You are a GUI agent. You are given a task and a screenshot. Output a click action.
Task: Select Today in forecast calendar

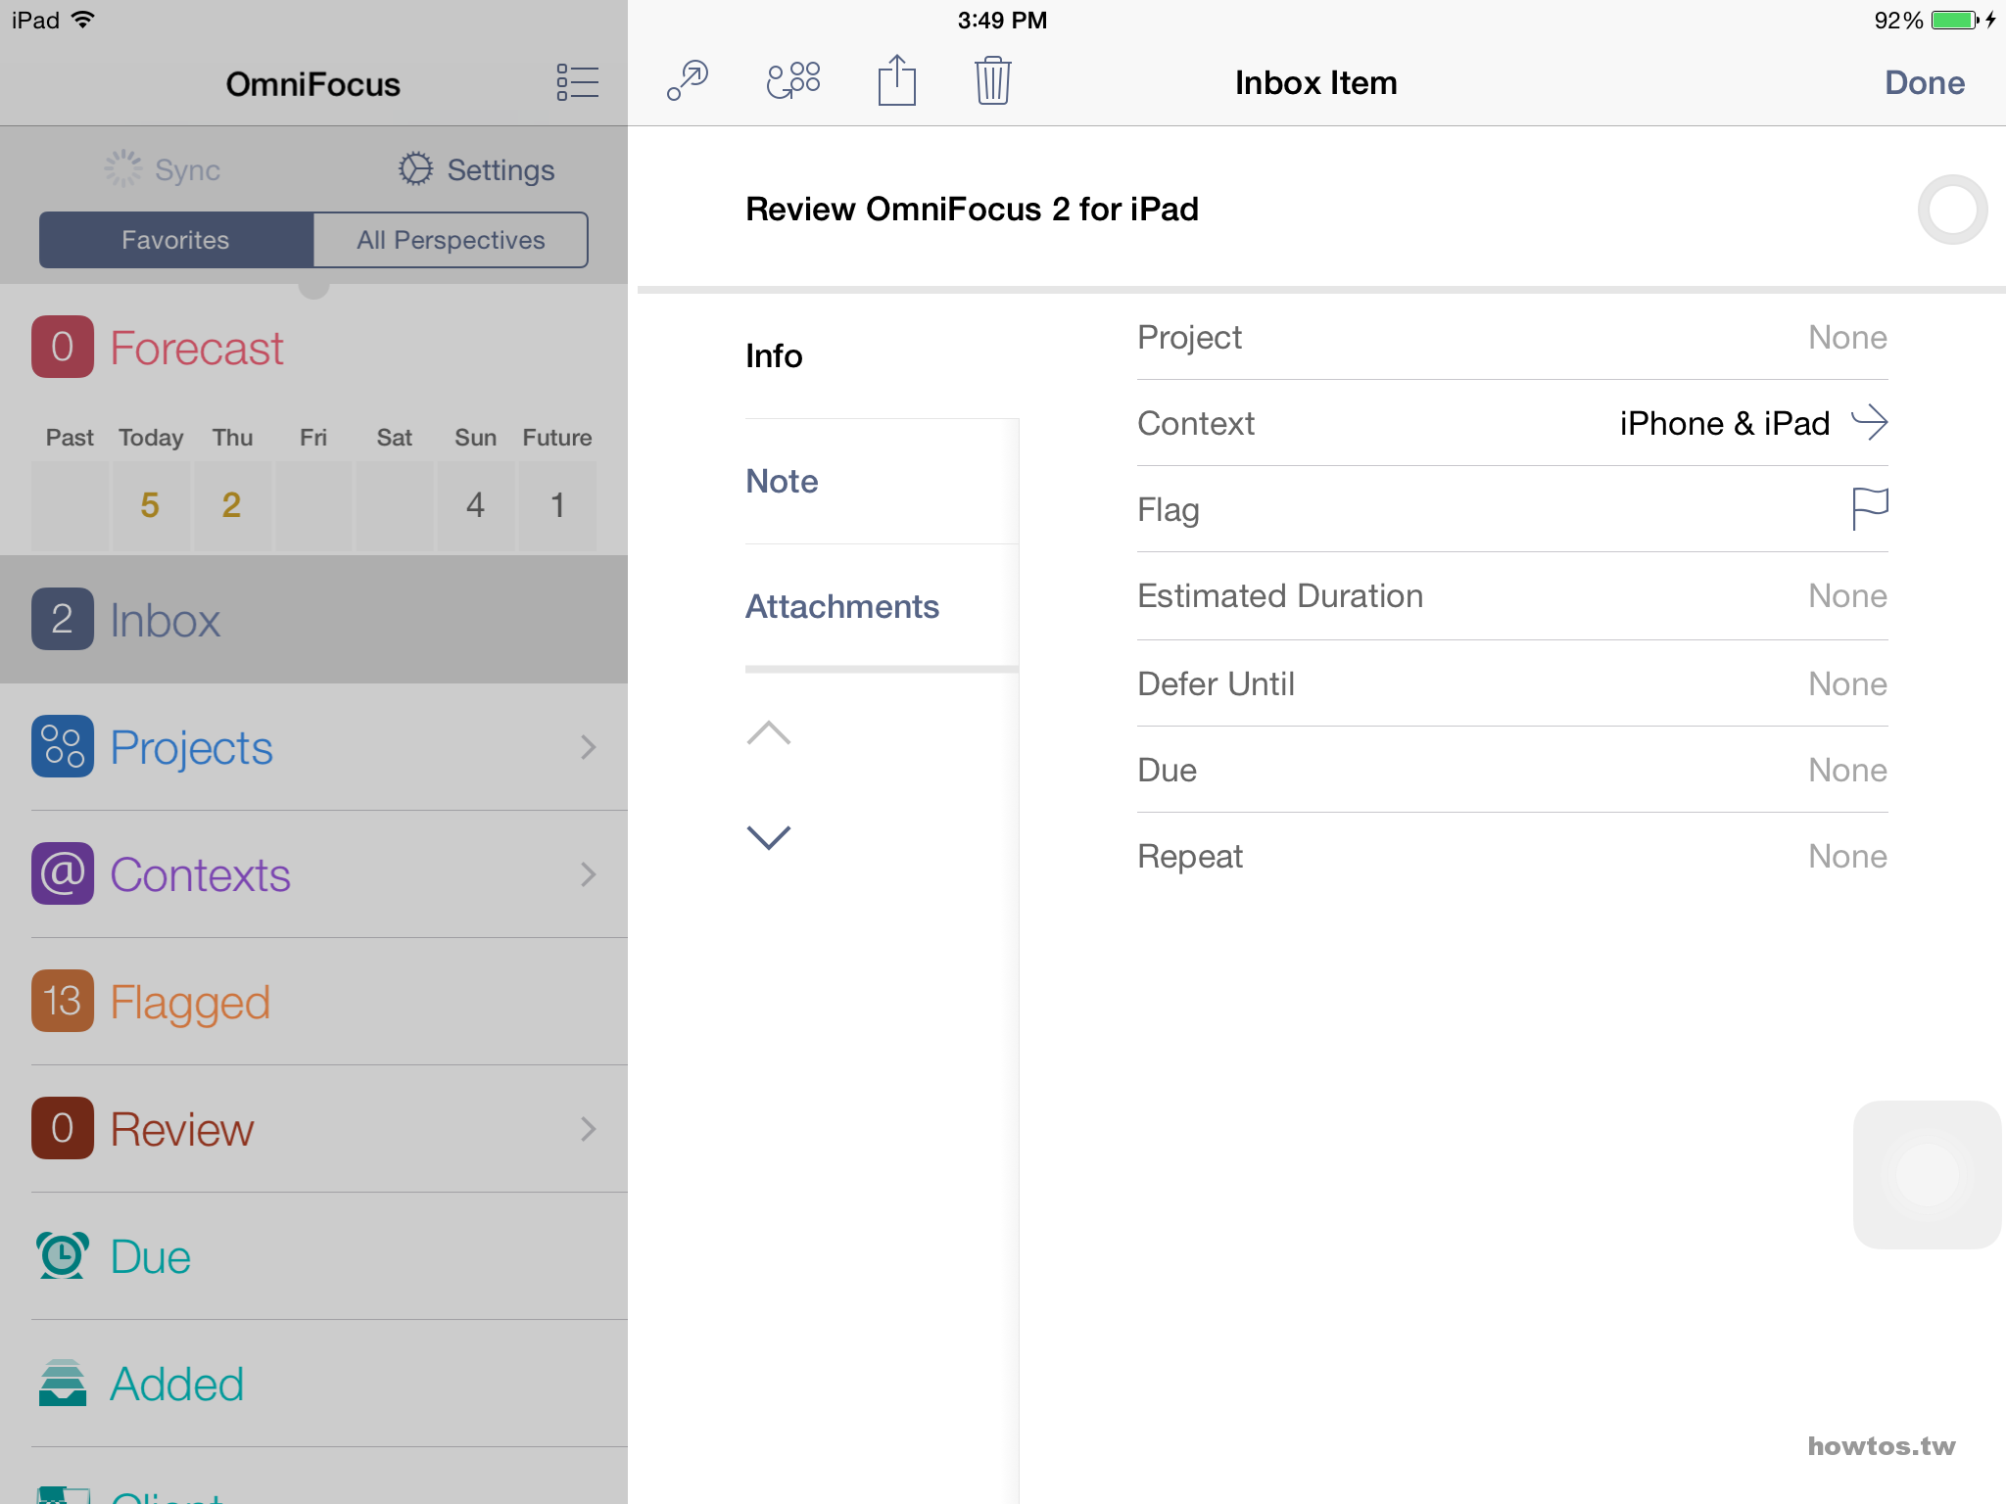(x=151, y=505)
